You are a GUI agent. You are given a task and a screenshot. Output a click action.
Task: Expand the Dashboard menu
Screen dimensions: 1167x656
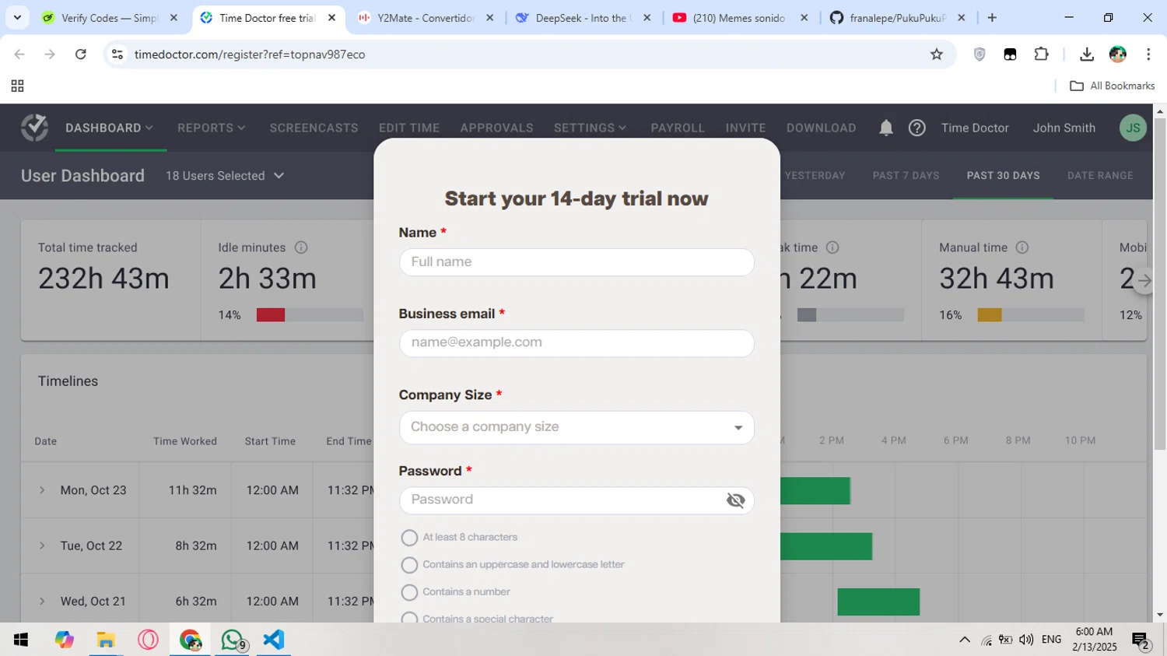click(109, 128)
